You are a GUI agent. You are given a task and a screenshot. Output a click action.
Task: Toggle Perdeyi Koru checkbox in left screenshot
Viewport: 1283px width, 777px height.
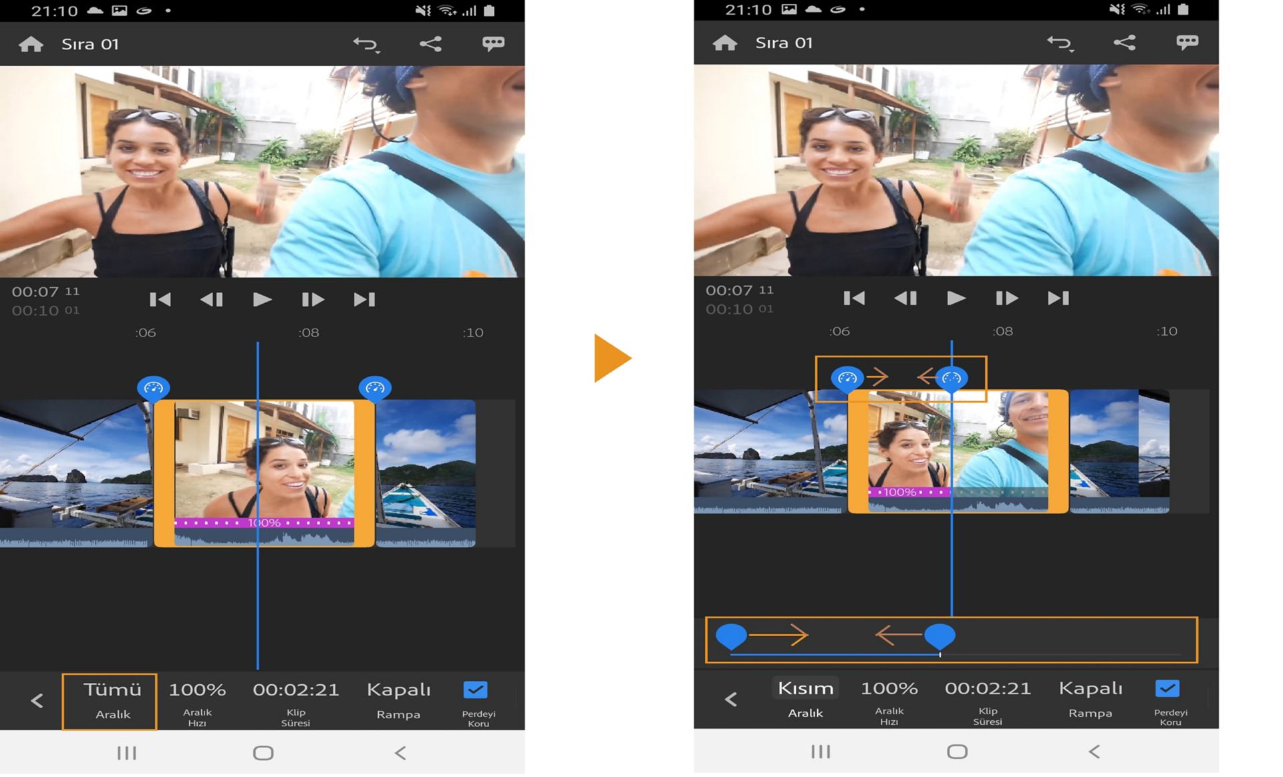coord(475,690)
